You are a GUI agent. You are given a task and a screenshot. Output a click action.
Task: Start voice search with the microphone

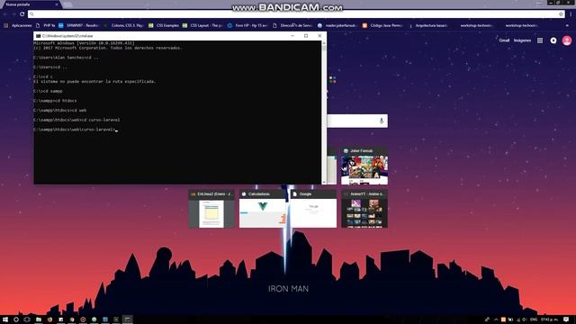point(382,121)
